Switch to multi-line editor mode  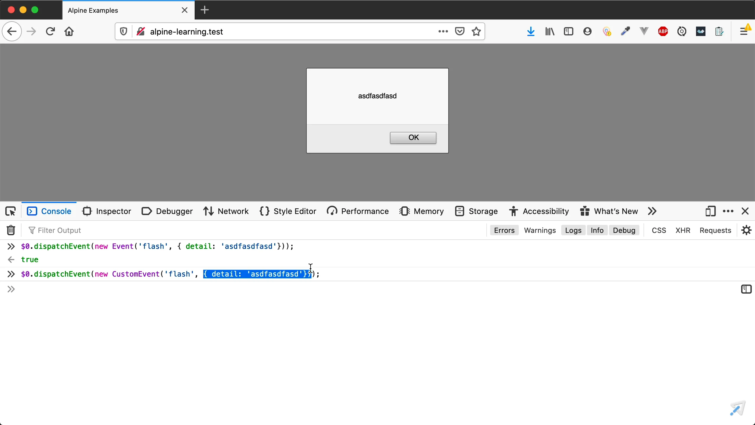coord(746,289)
